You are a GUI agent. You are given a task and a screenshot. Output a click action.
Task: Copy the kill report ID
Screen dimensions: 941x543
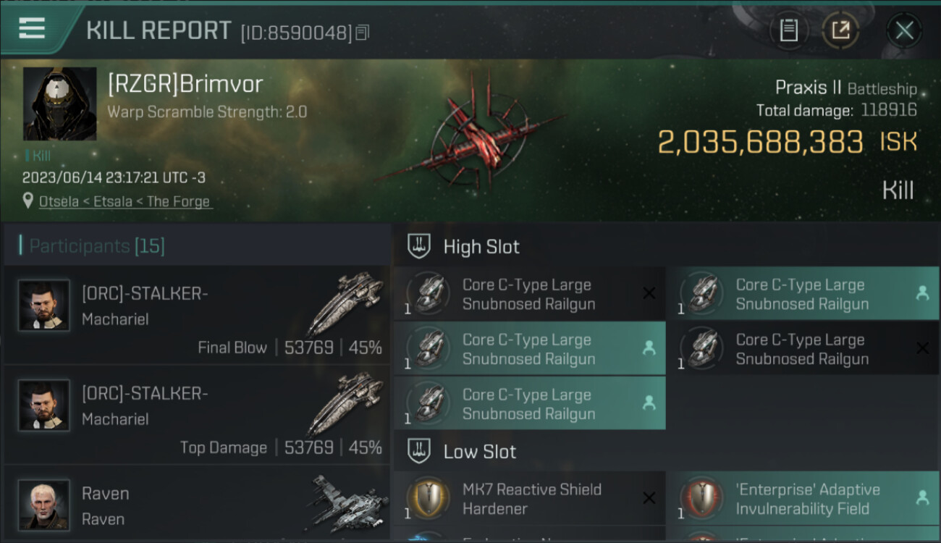tap(363, 33)
